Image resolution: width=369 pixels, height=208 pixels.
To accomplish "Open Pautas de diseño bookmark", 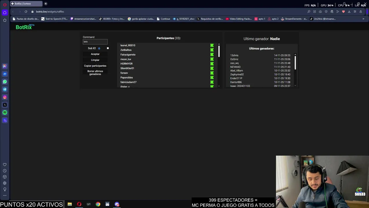I will click(26, 19).
